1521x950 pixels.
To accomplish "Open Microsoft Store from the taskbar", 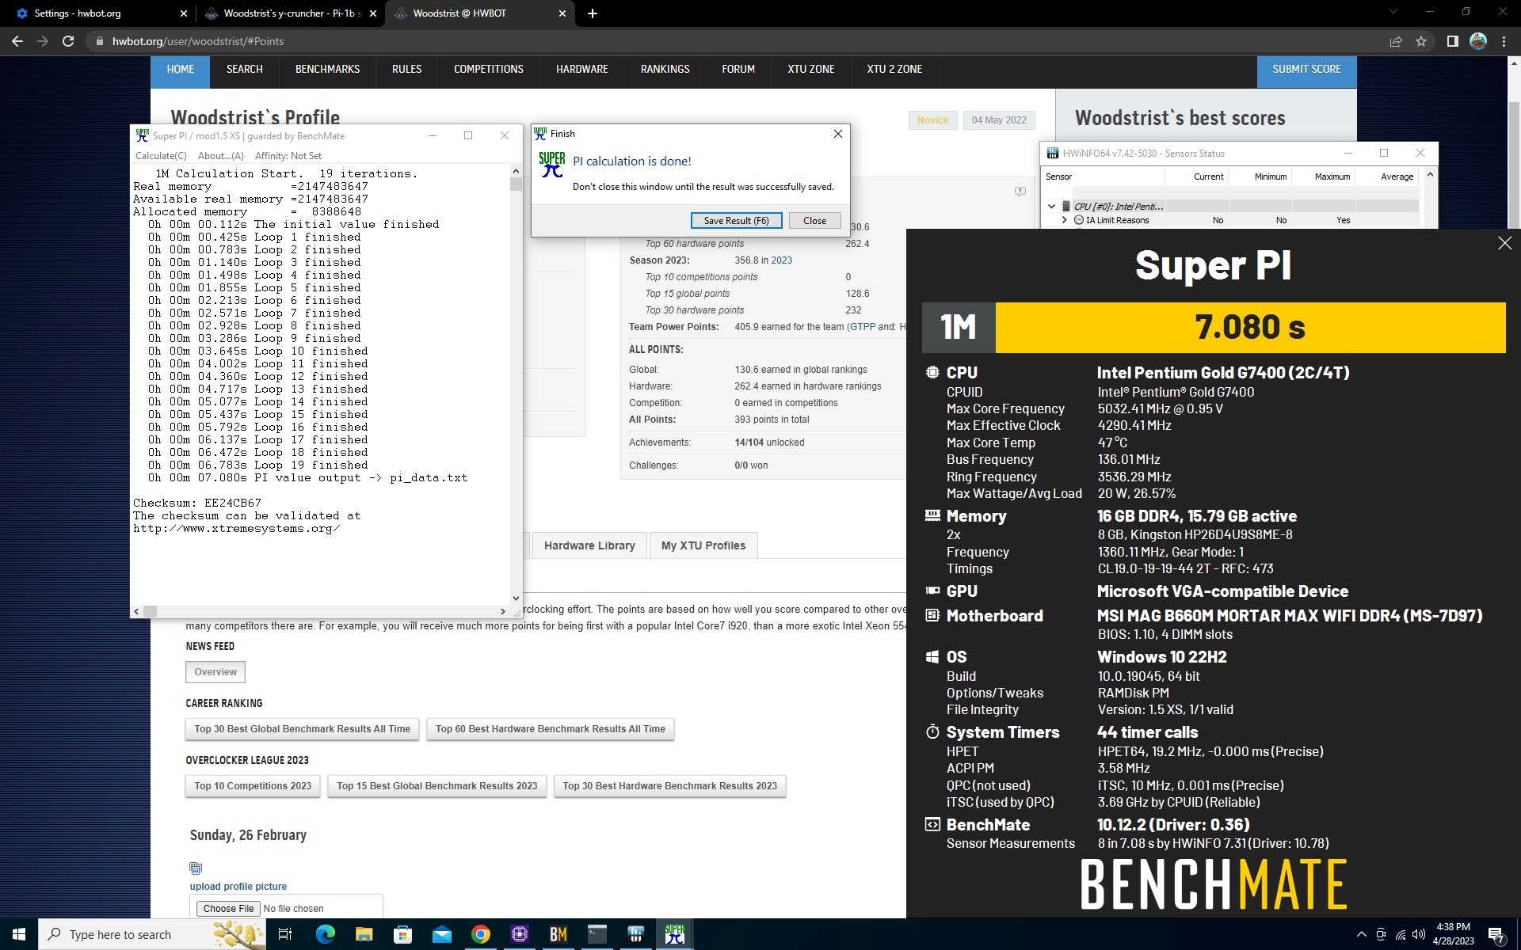I will click(x=402, y=934).
